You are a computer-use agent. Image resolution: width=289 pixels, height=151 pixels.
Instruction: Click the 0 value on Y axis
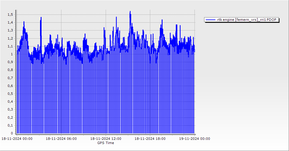point(12,133)
